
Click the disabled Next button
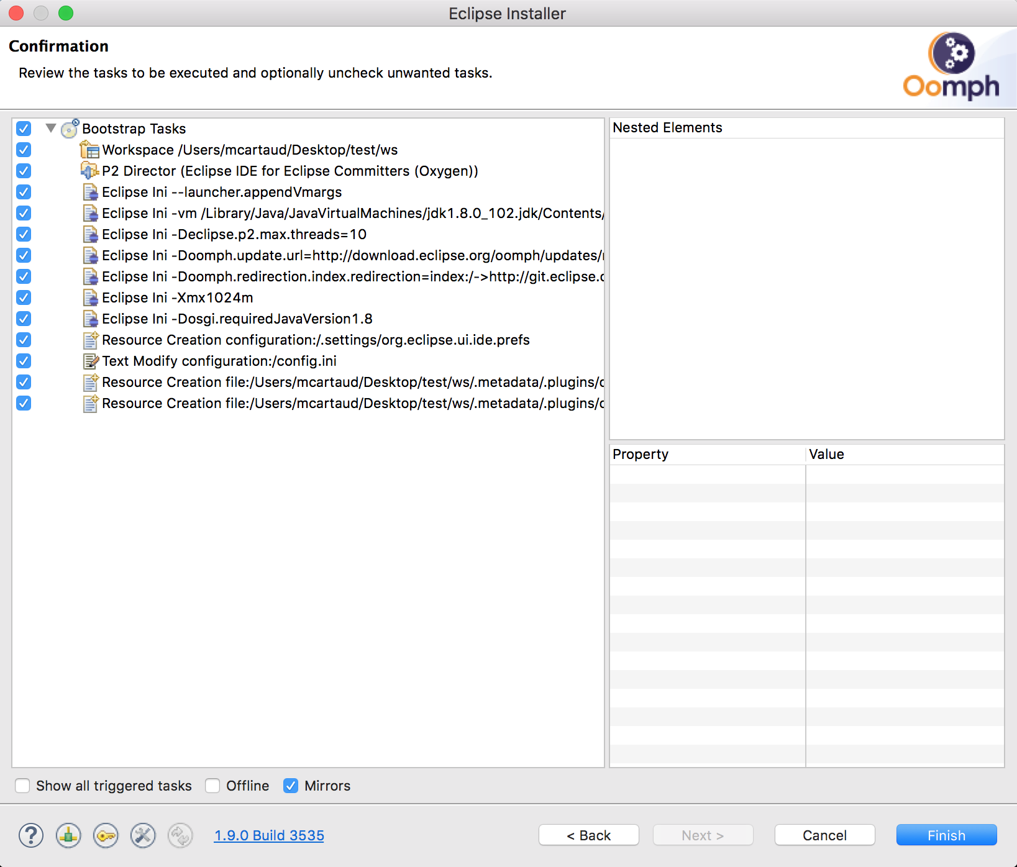(x=703, y=835)
